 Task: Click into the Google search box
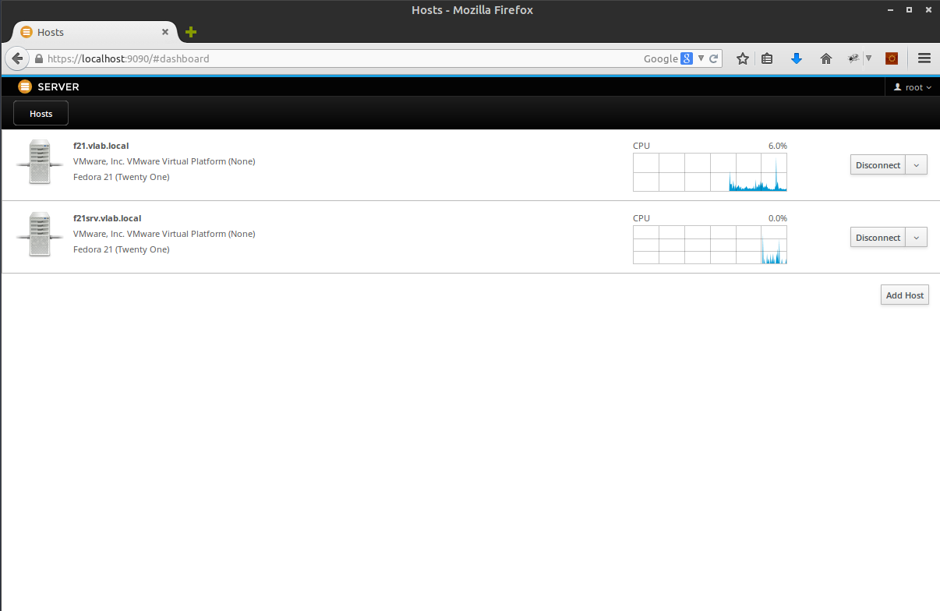point(659,58)
